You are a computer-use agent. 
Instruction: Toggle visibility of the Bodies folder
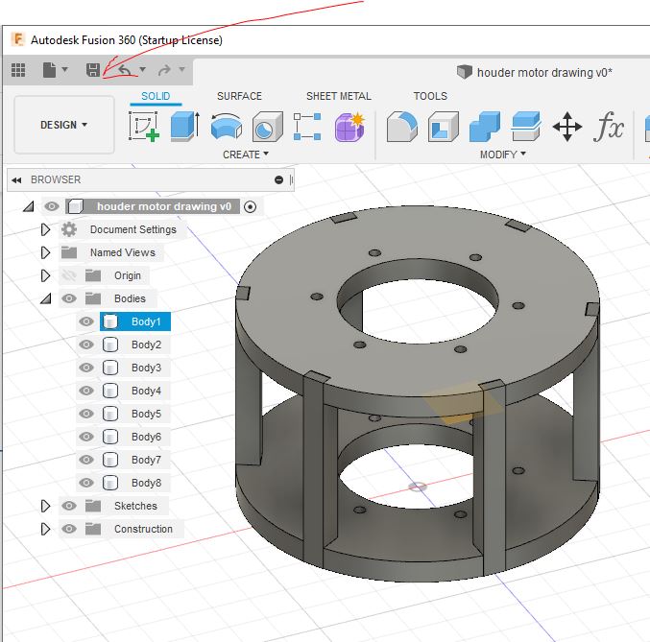click(69, 298)
